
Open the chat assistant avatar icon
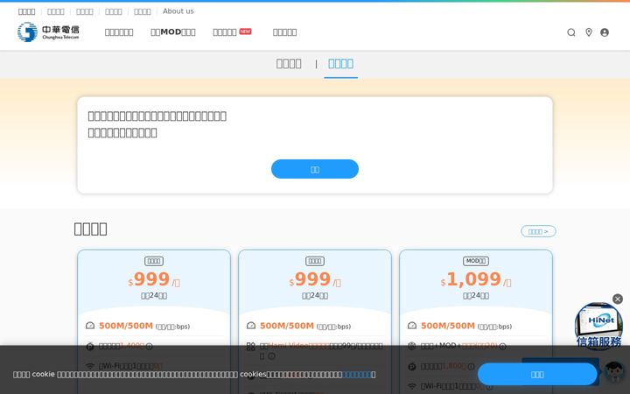point(614,371)
